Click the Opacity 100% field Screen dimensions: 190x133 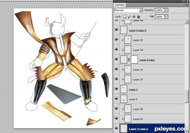160,10
